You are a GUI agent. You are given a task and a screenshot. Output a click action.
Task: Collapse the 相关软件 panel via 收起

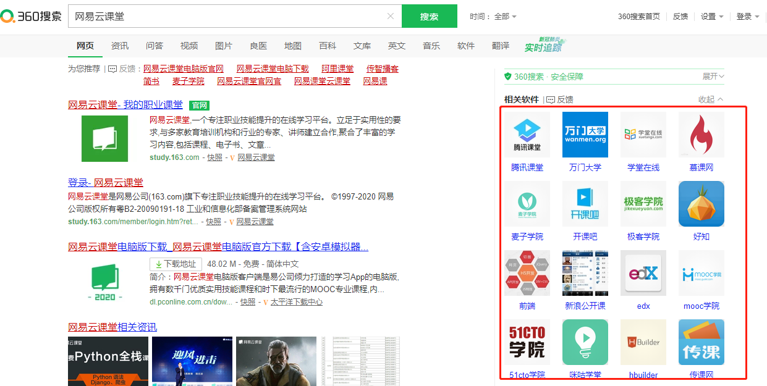click(711, 99)
